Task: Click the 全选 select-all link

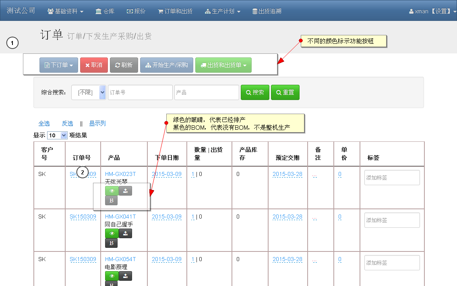Action: [44, 123]
